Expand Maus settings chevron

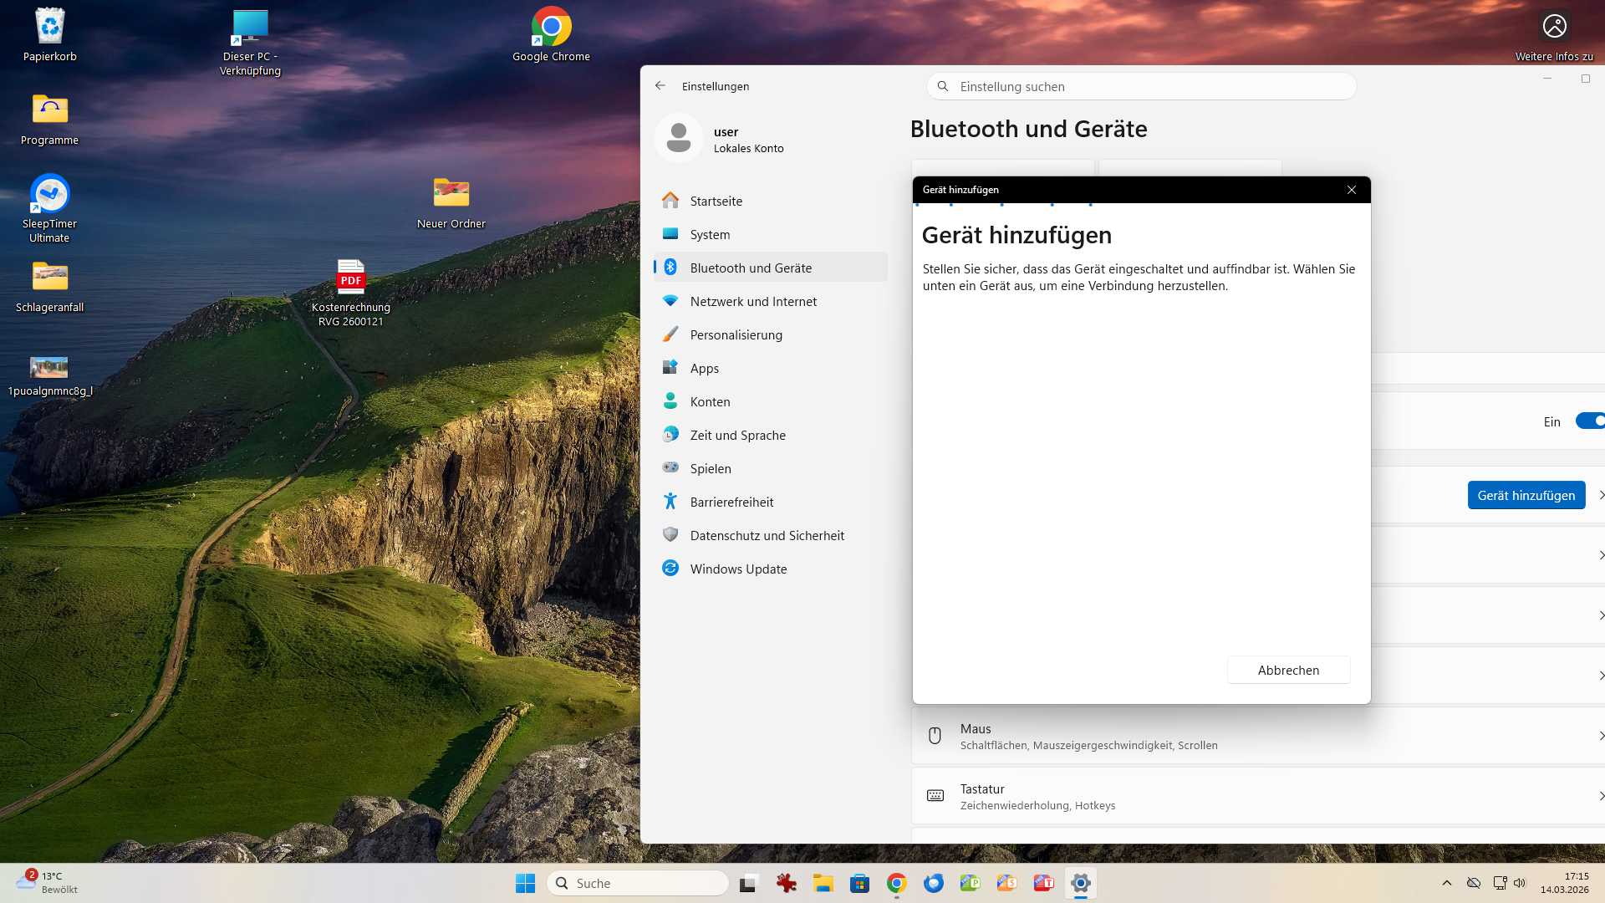click(1600, 736)
